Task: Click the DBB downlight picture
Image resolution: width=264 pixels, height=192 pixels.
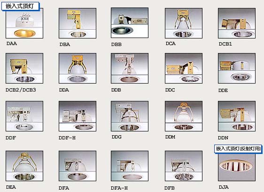Action: [130, 23]
